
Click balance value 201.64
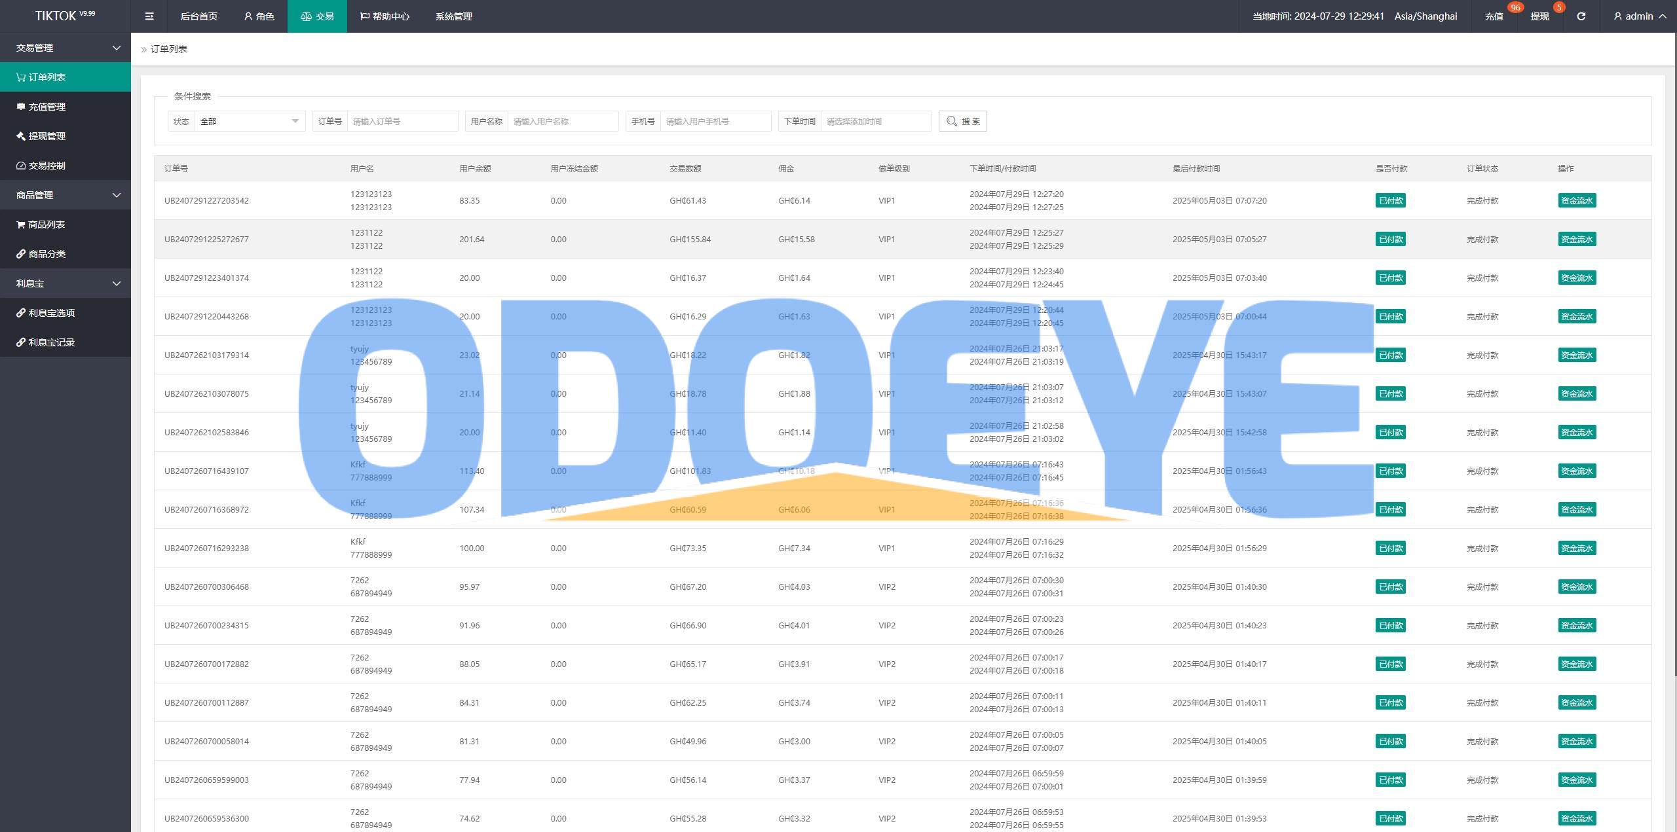coord(472,239)
